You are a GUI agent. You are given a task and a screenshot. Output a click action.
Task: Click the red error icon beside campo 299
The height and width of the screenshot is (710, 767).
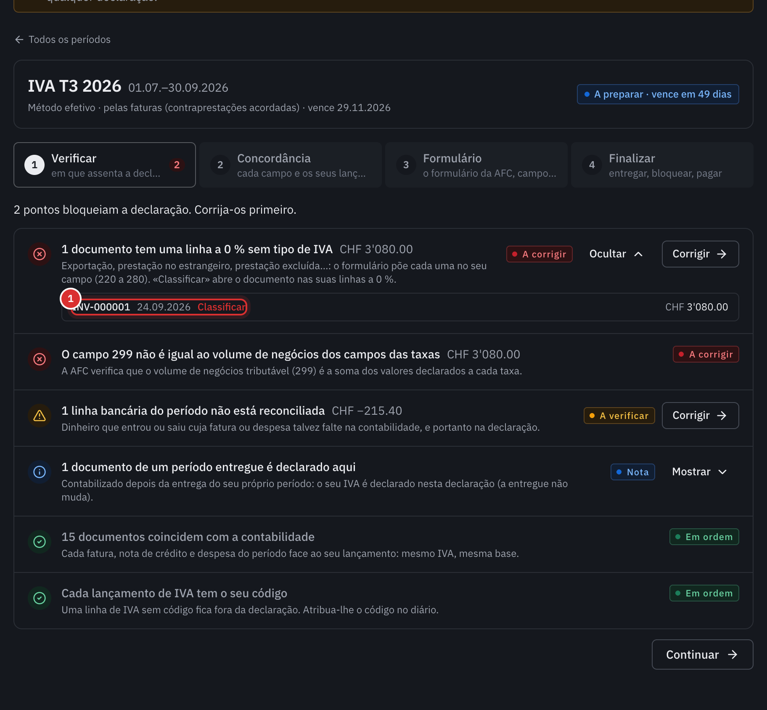point(40,359)
